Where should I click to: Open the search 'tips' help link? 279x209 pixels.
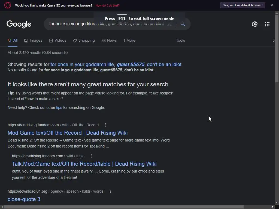click(x=59, y=107)
